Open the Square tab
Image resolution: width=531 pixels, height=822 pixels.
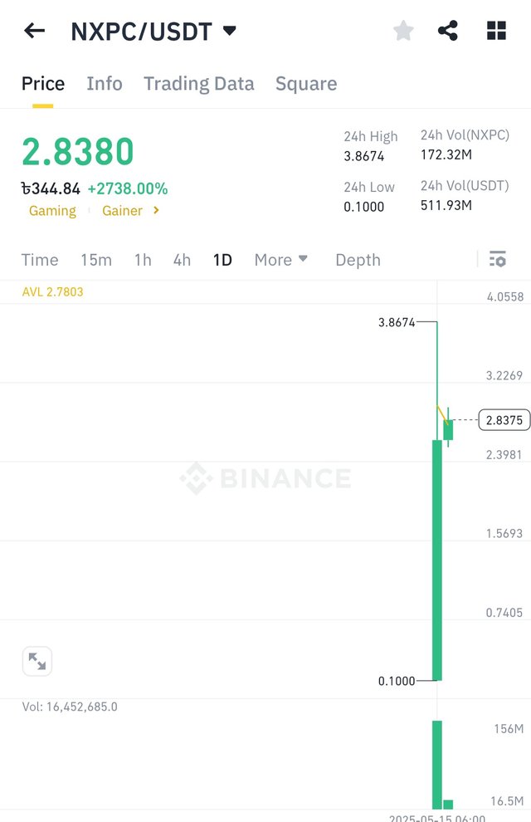(306, 84)
